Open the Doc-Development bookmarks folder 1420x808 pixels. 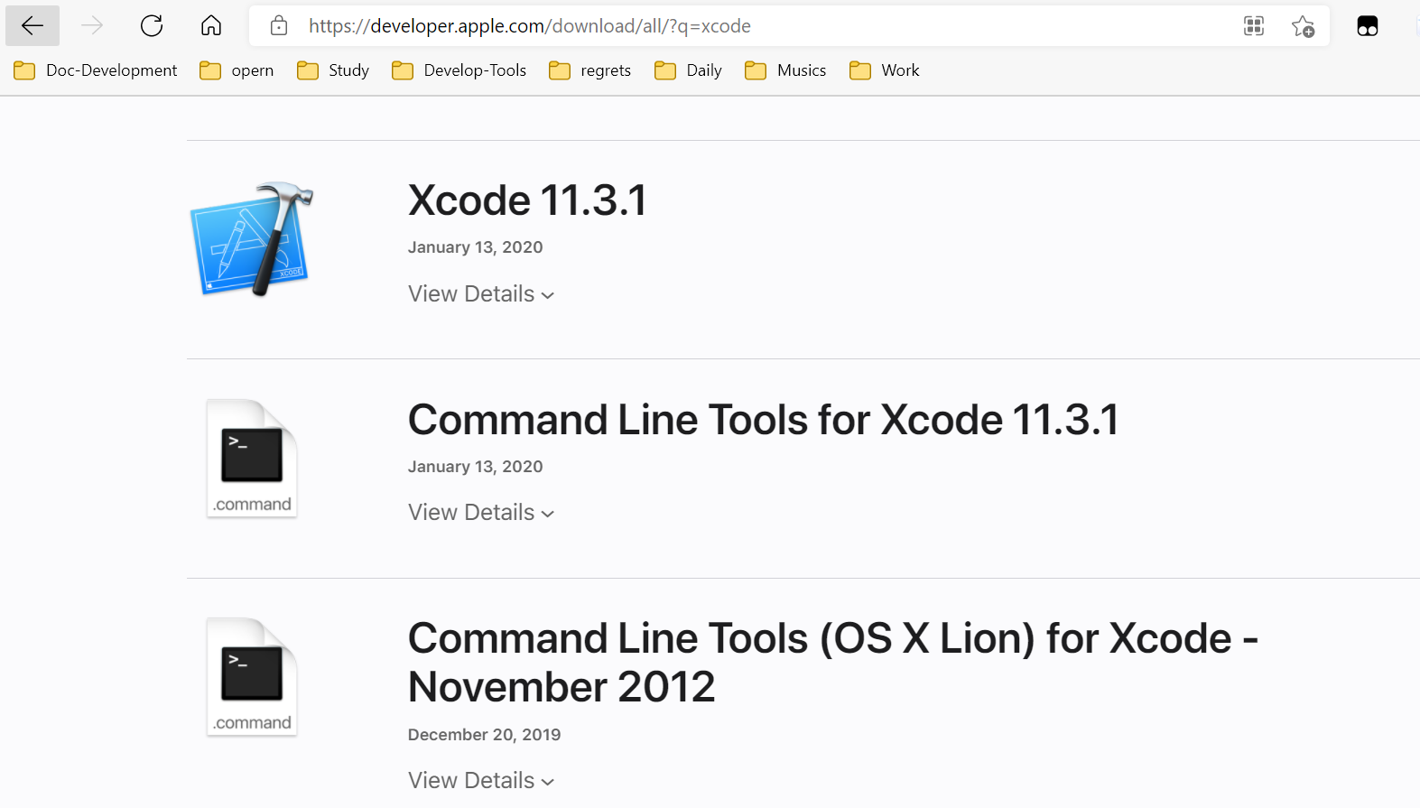pos(96,70)
